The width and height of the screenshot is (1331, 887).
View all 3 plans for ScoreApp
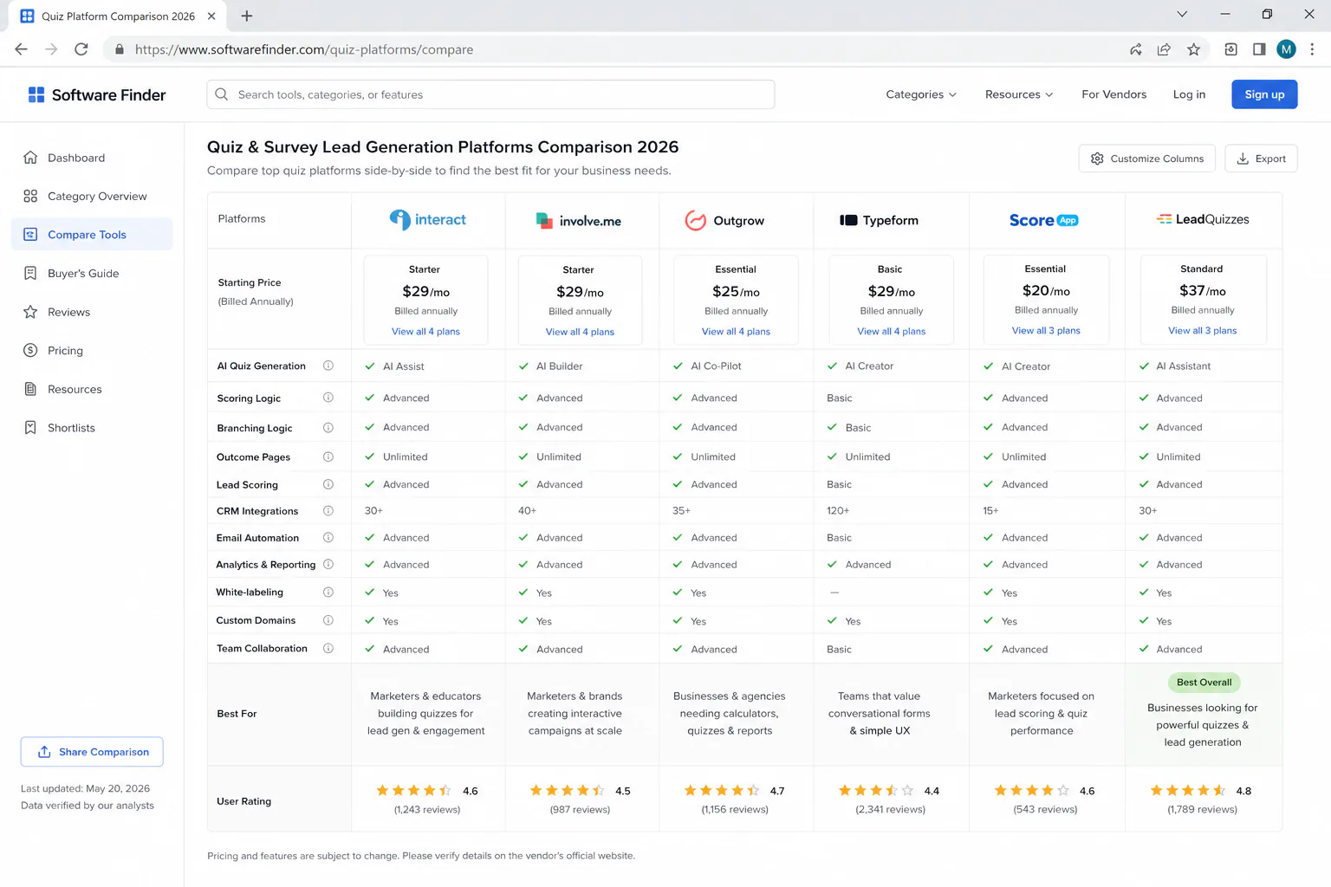(x=1046, y=331)
